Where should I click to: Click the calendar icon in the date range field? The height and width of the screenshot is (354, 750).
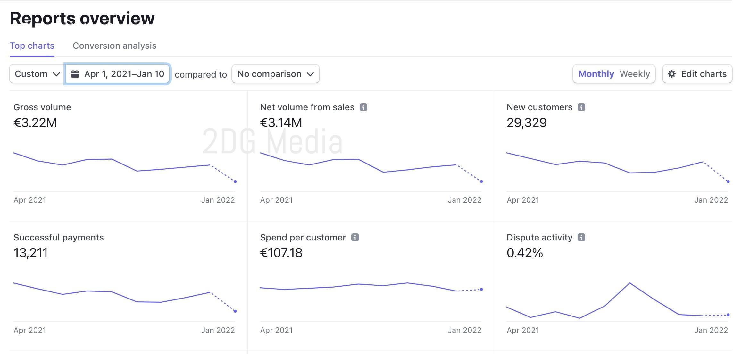(75, 74)
